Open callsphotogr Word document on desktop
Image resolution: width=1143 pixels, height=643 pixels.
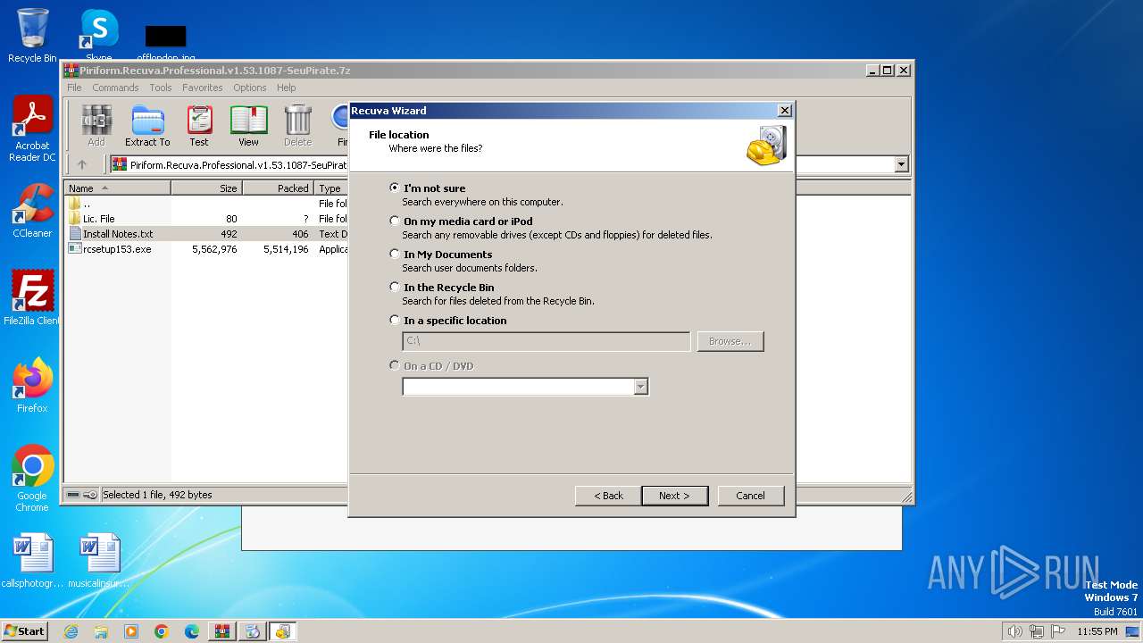pos(32,561)
